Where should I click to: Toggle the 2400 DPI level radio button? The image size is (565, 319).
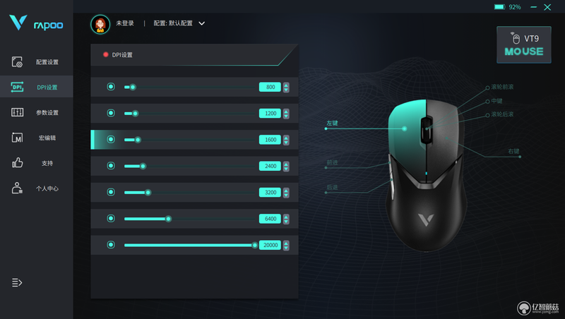111,166
